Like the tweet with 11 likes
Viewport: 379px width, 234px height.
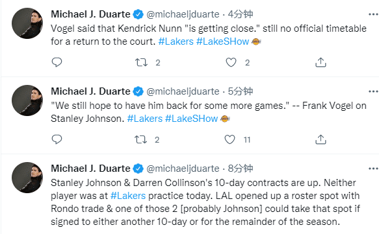[x=230, y=139]
